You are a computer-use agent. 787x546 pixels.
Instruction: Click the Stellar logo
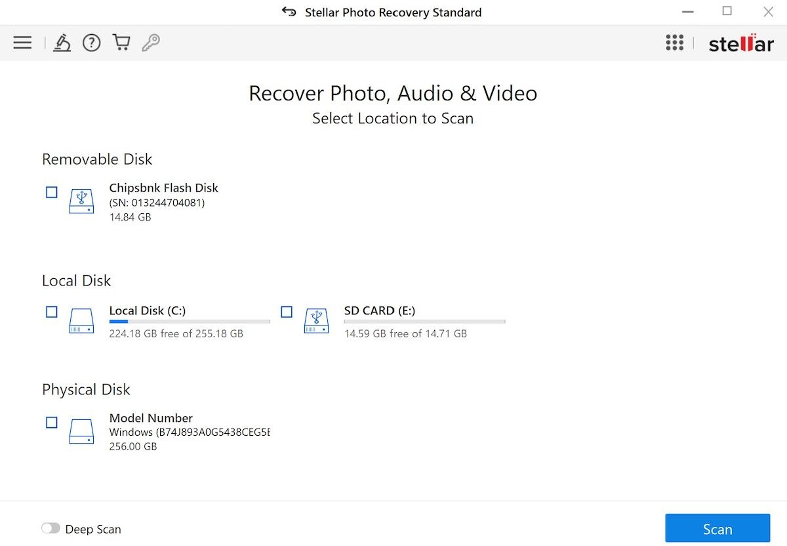click(x=741, y=43)
